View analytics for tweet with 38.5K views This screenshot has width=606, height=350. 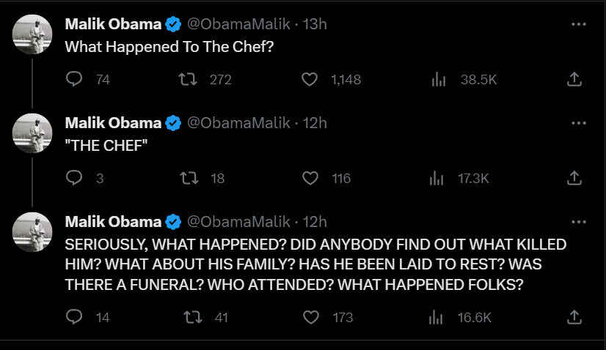[x=438, y=79]
